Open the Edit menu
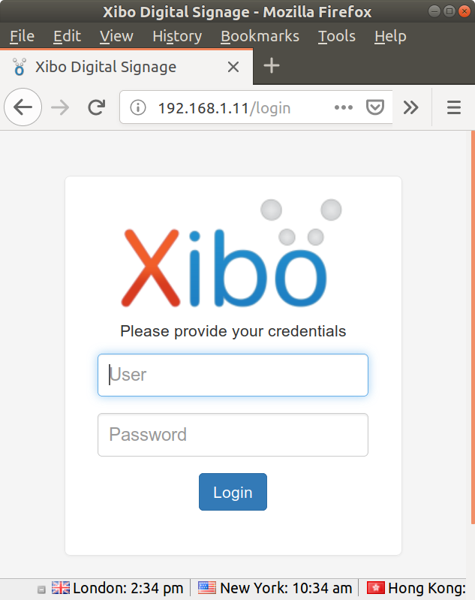The image size is (475, 600). point(67,36)
